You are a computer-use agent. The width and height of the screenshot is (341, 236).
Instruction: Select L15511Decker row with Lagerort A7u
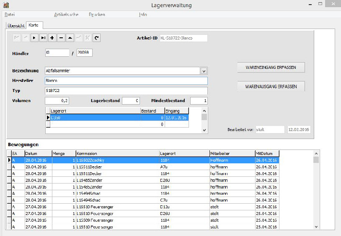(x=143, y=167)
